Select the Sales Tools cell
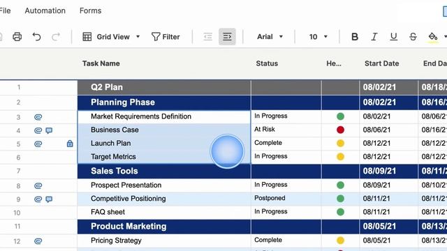447x251 pixels. [164, 171]
